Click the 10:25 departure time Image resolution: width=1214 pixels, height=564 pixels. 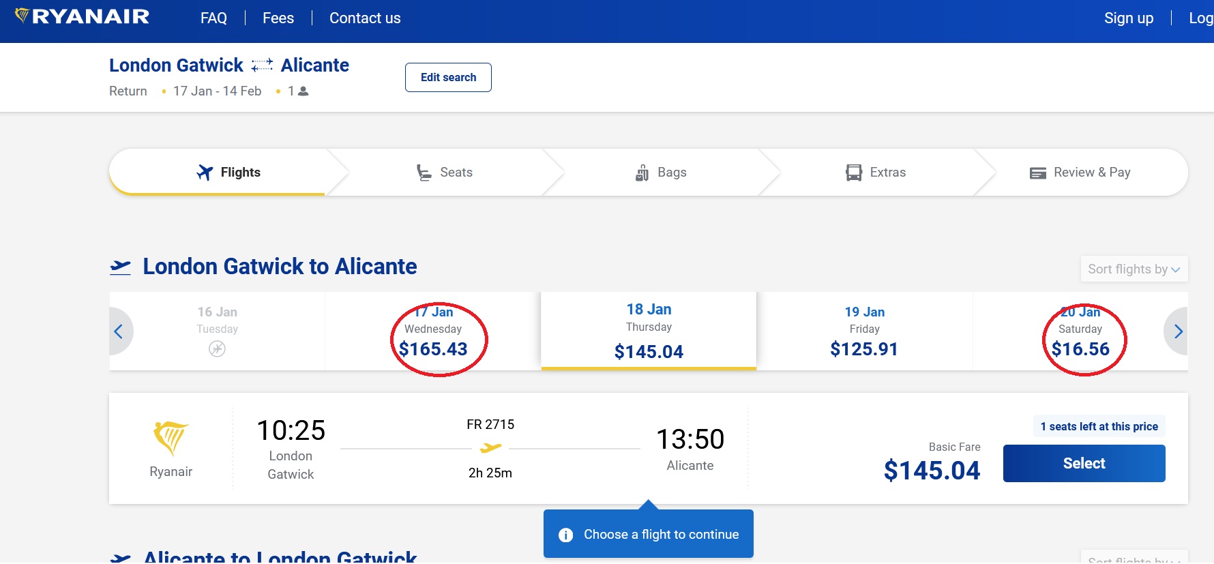coord(291,431)
